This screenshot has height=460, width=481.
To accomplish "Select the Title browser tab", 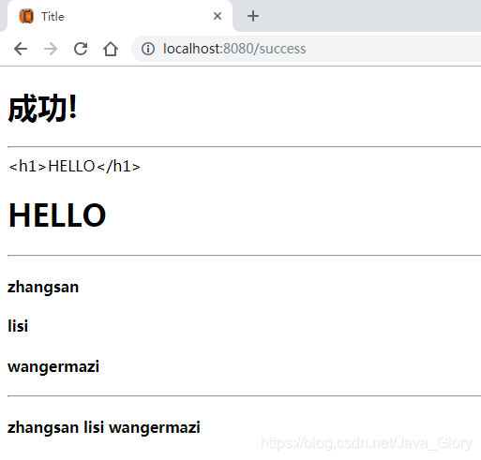I will click(x=119, y=16).
